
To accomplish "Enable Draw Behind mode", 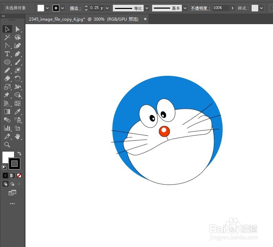I will (12, 184).
